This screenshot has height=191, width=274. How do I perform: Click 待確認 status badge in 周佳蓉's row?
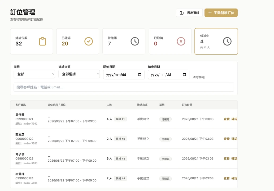166,119
